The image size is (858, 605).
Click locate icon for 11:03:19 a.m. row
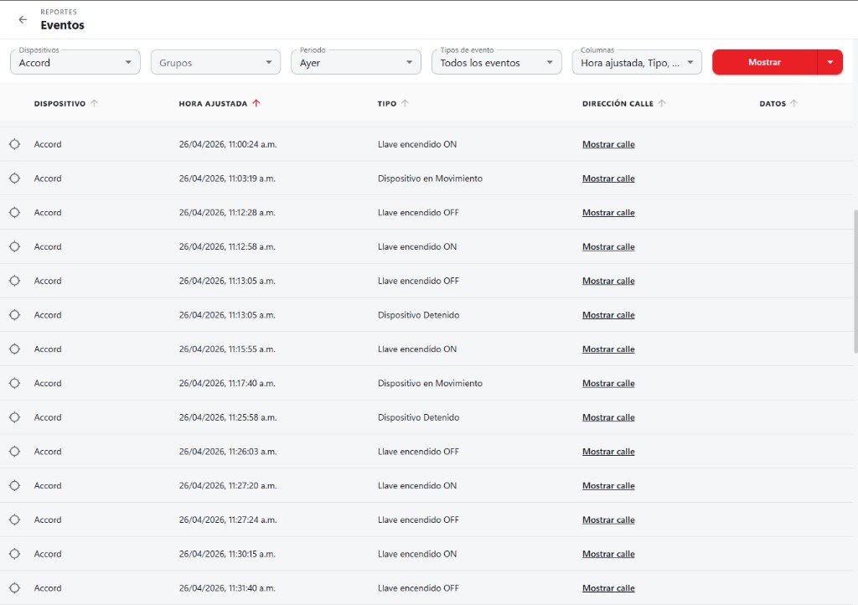coord(15,178)
